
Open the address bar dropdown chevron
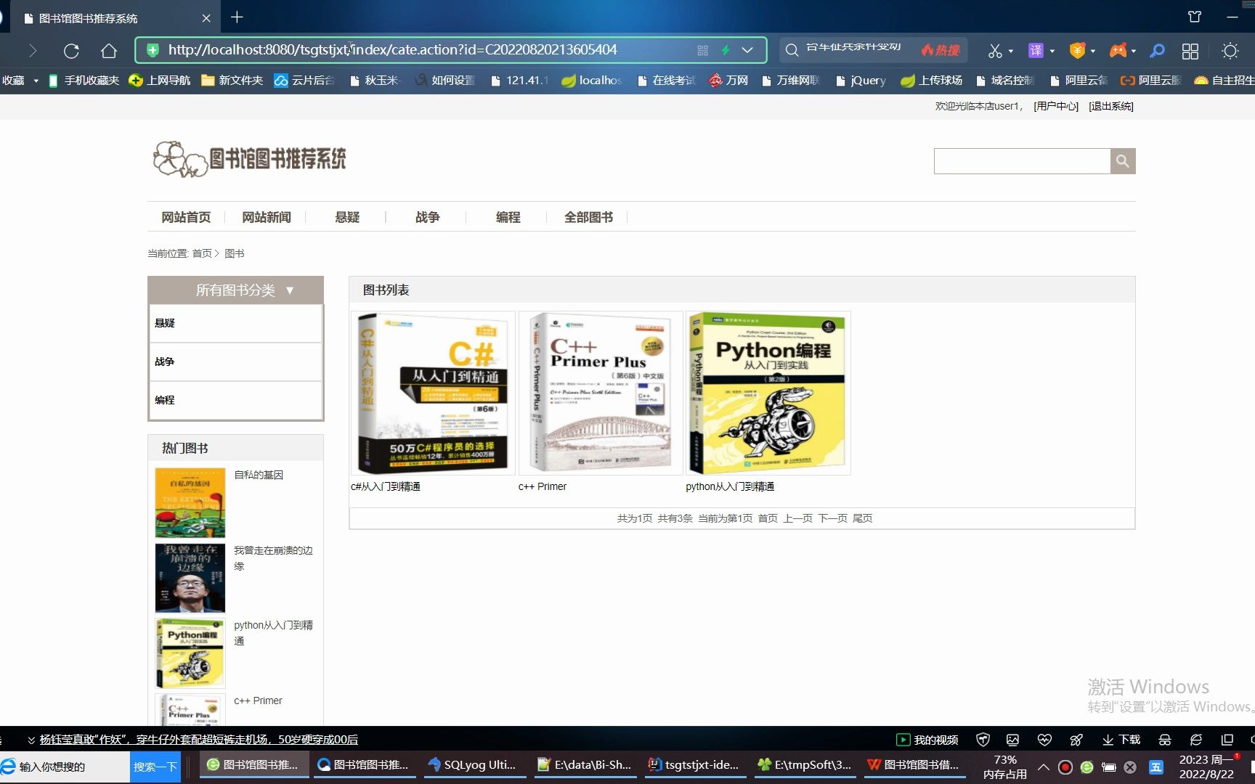(747, 50)
